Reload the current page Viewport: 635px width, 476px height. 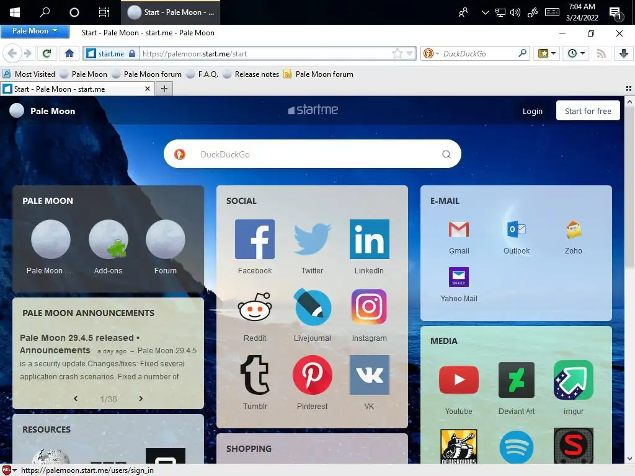(47, 53)
